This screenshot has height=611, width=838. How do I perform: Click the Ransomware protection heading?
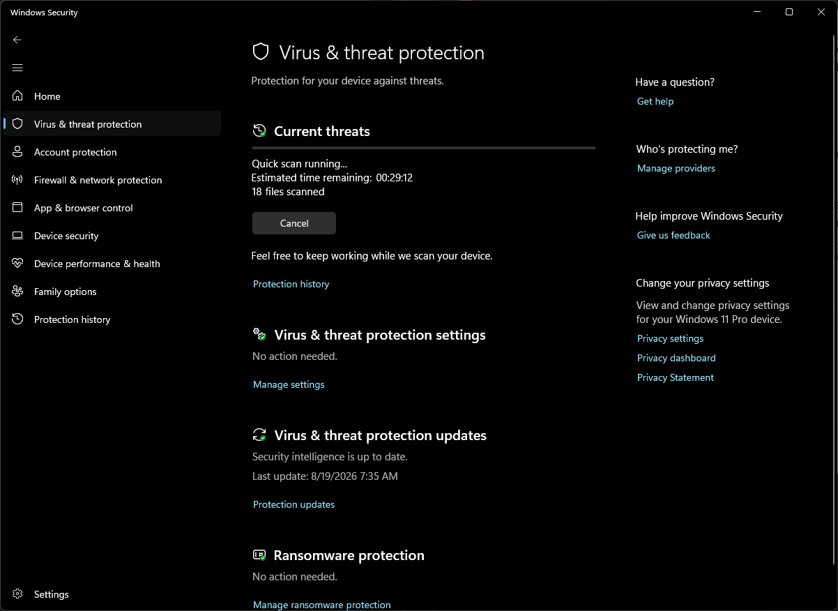click(x=349, y=555)
